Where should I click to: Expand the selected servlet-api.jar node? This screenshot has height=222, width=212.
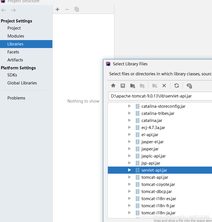pos(129,170)
